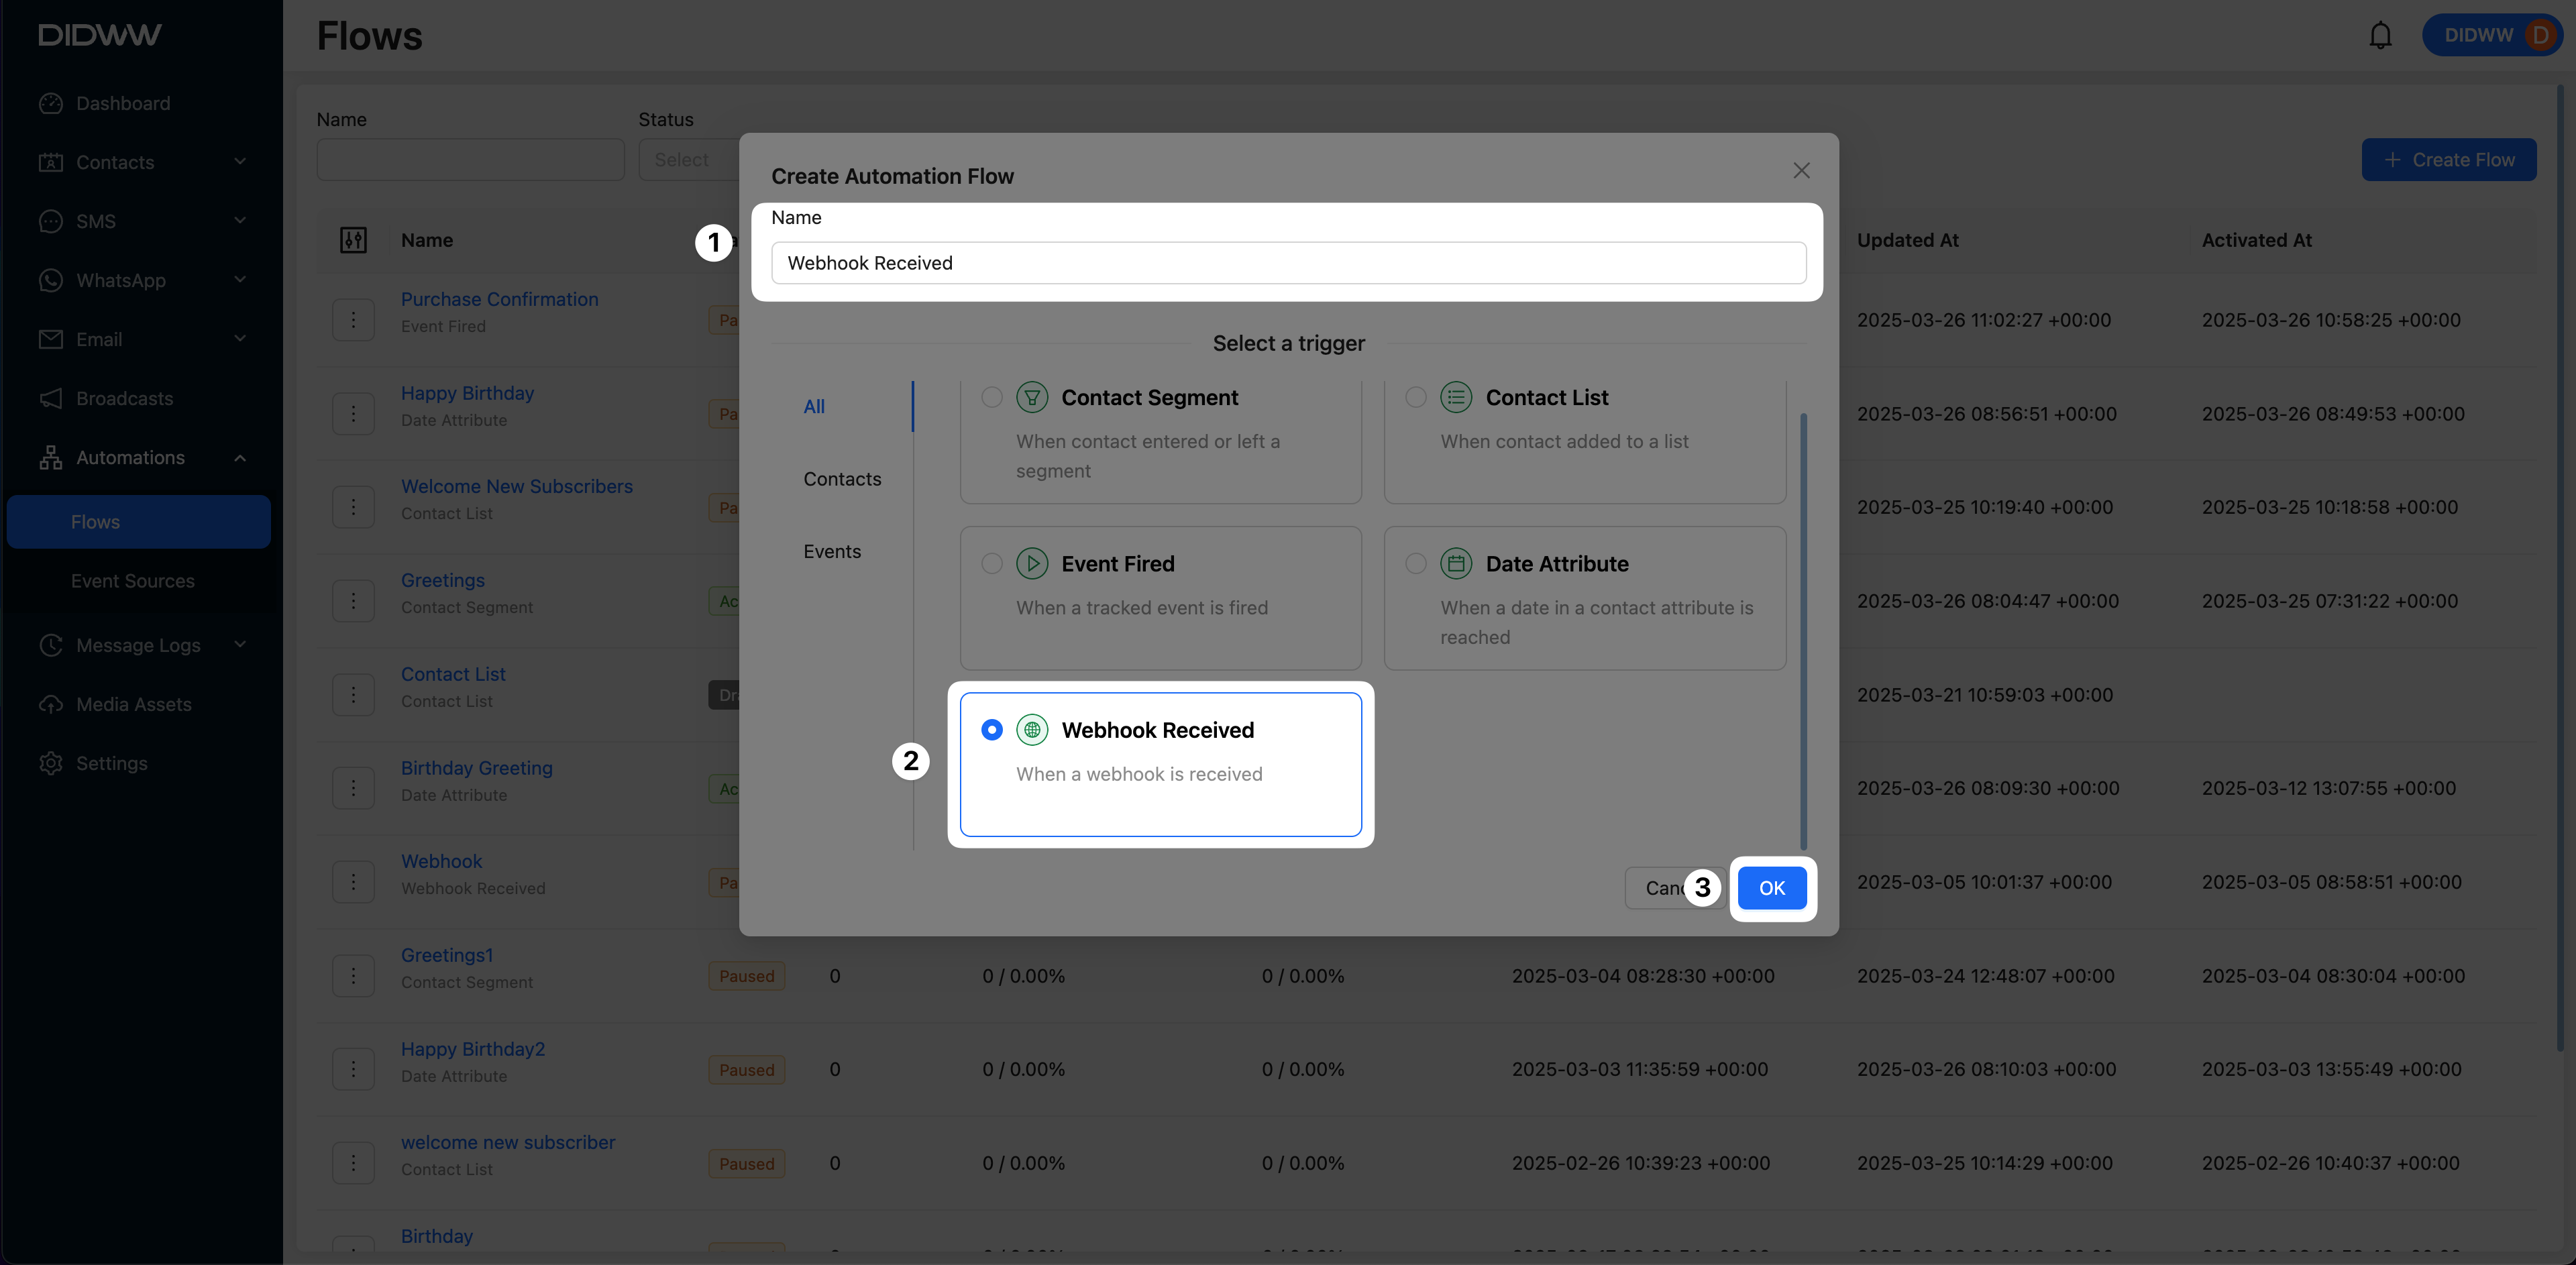2576x1265 pixels.
Task: Click the Settings gear icon in sidebar
Action: (x=51, y=763)
